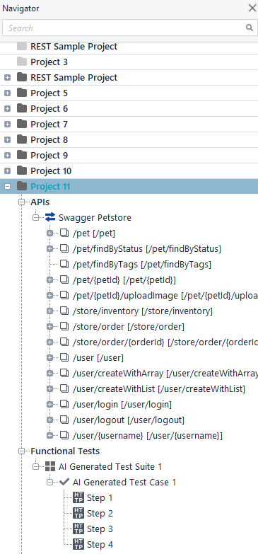The image size is (258, 554).
Task: Click the /pet/{petId} resource icon
Action: click(64, 279)
